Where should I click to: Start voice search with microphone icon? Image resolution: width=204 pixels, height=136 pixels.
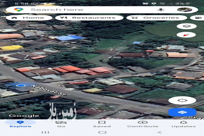click(x=160, y=10)
